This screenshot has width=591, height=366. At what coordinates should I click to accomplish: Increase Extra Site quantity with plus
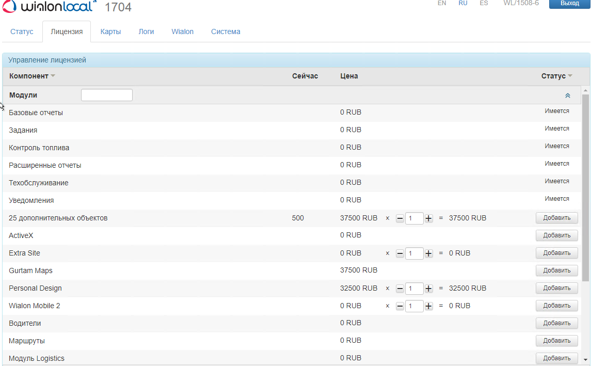(x=428, y=253)
